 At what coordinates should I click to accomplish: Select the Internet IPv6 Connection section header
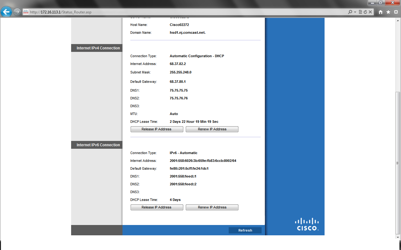96,145
